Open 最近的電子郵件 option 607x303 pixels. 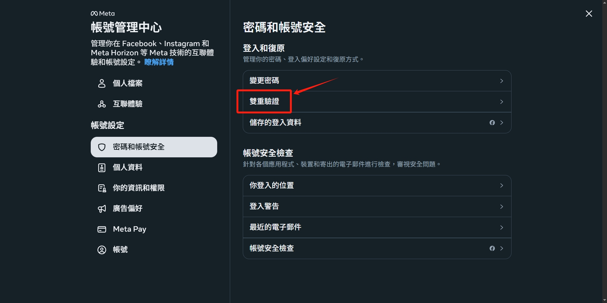tap(377, 227)
